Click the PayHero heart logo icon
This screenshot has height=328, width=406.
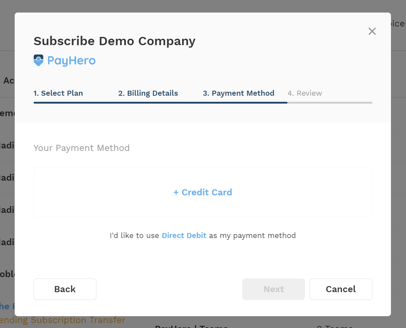(x=39, y=60)
